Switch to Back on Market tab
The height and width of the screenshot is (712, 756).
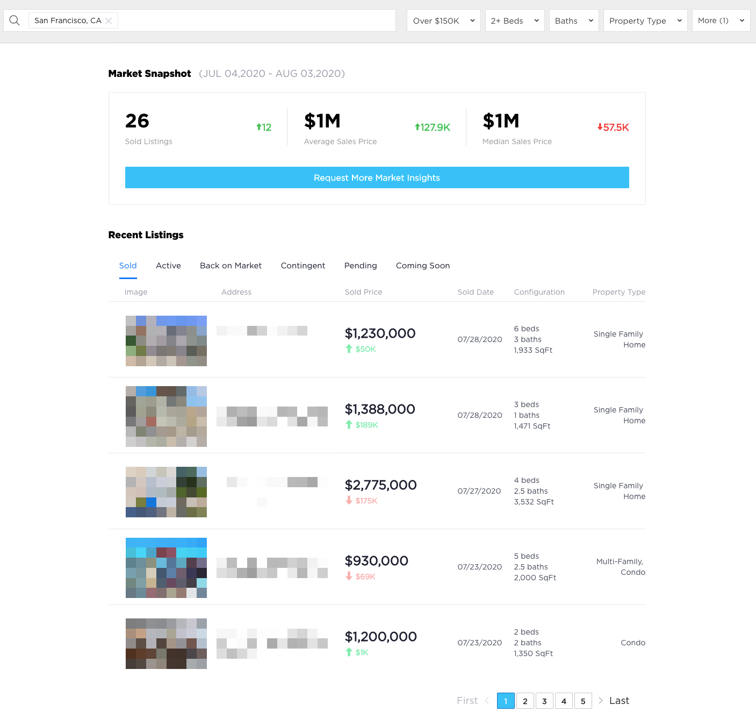tap(231, 266)
